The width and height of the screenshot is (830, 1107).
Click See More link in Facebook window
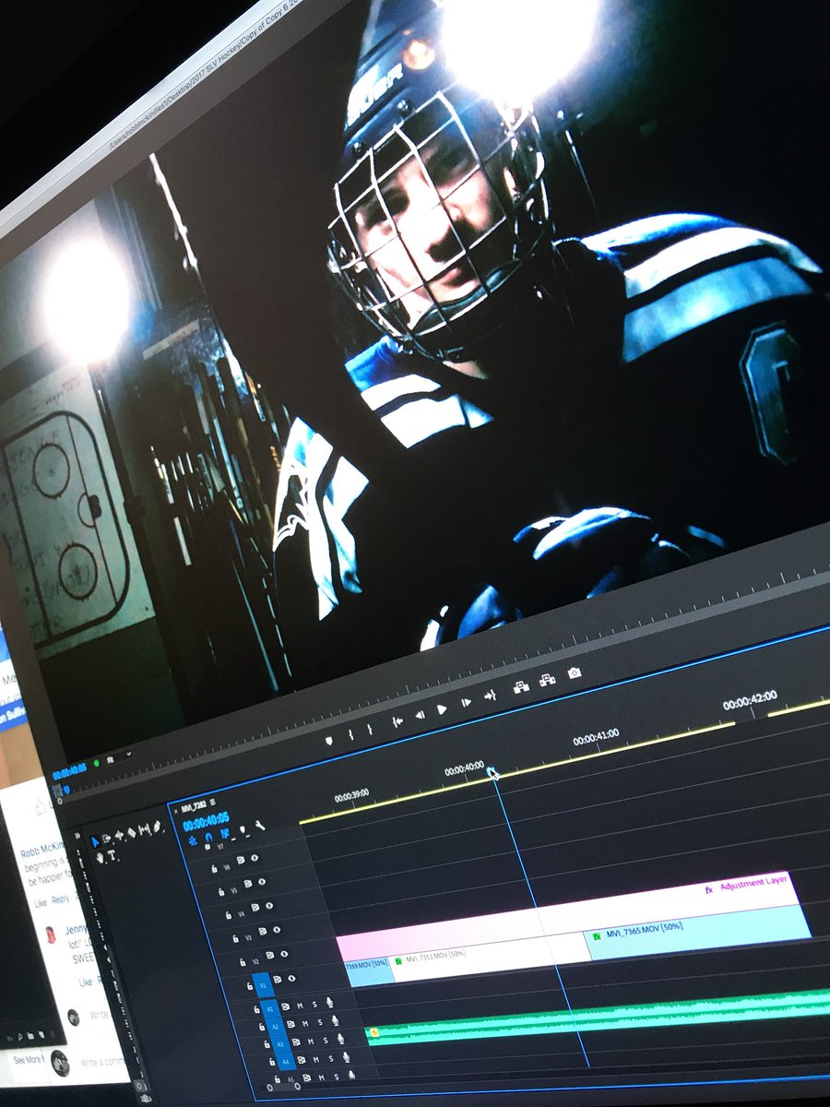pos(28,1059)
